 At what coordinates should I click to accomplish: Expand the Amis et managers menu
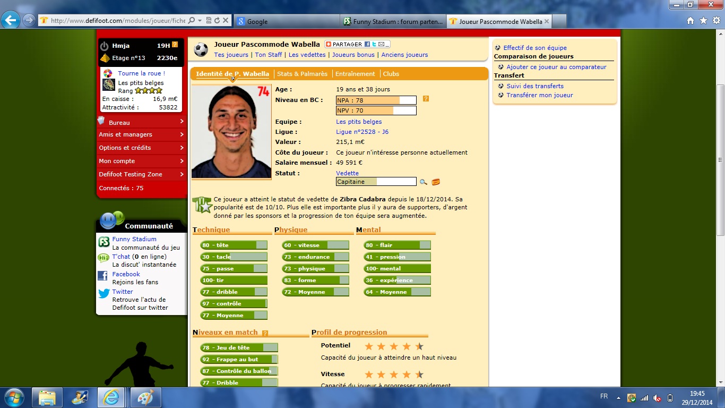tap(141, 135)
